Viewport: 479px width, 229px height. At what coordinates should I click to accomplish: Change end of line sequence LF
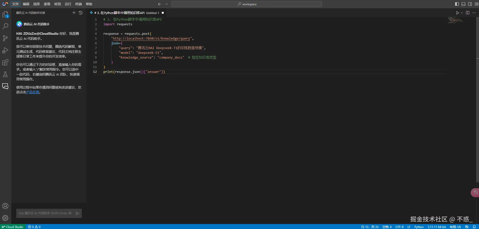coord(409,227)
